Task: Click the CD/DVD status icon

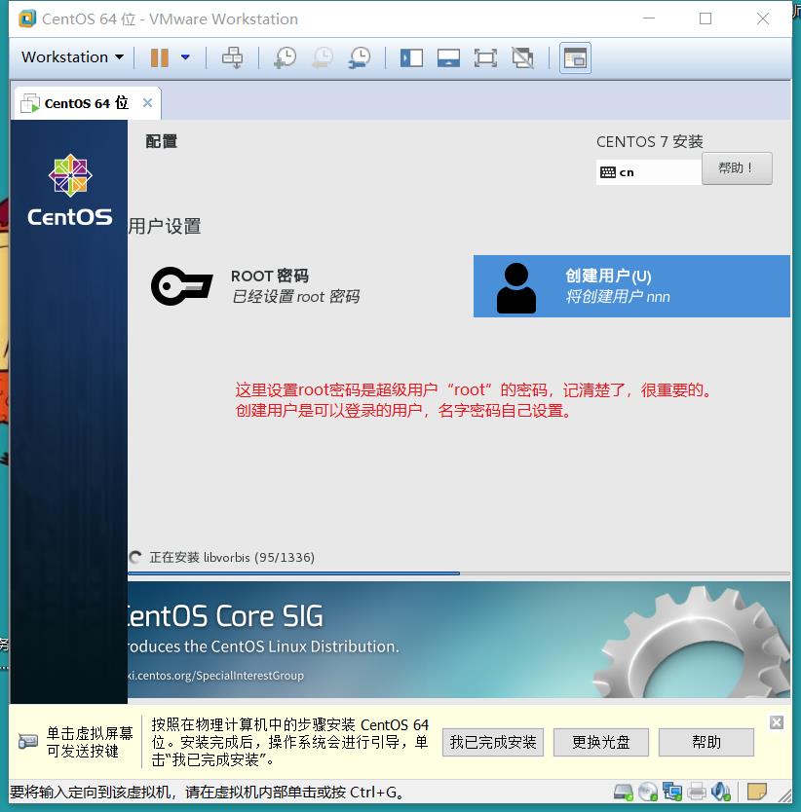Action: (648, 792)
